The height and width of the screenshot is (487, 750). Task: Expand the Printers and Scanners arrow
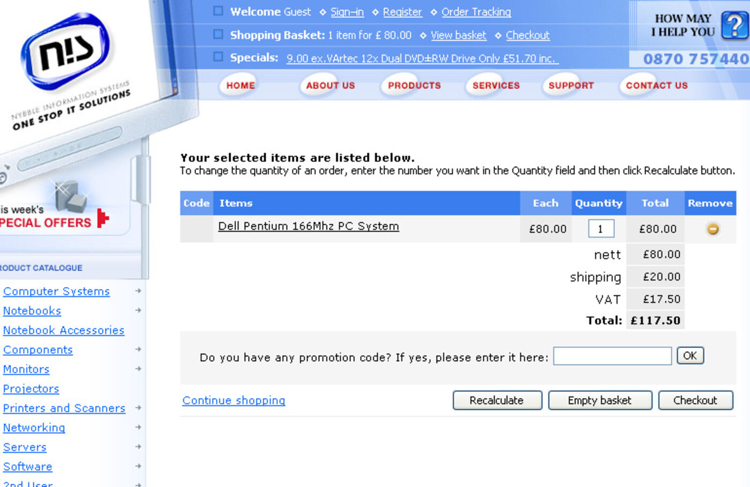tap(138, 408)
